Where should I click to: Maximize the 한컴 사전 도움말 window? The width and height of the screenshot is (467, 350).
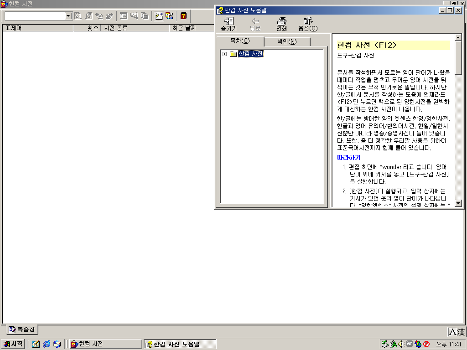[x=450, y=10]
